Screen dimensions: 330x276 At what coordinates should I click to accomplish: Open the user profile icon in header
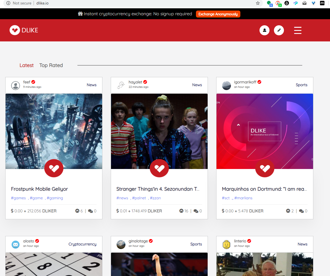[x=264, y=30]
